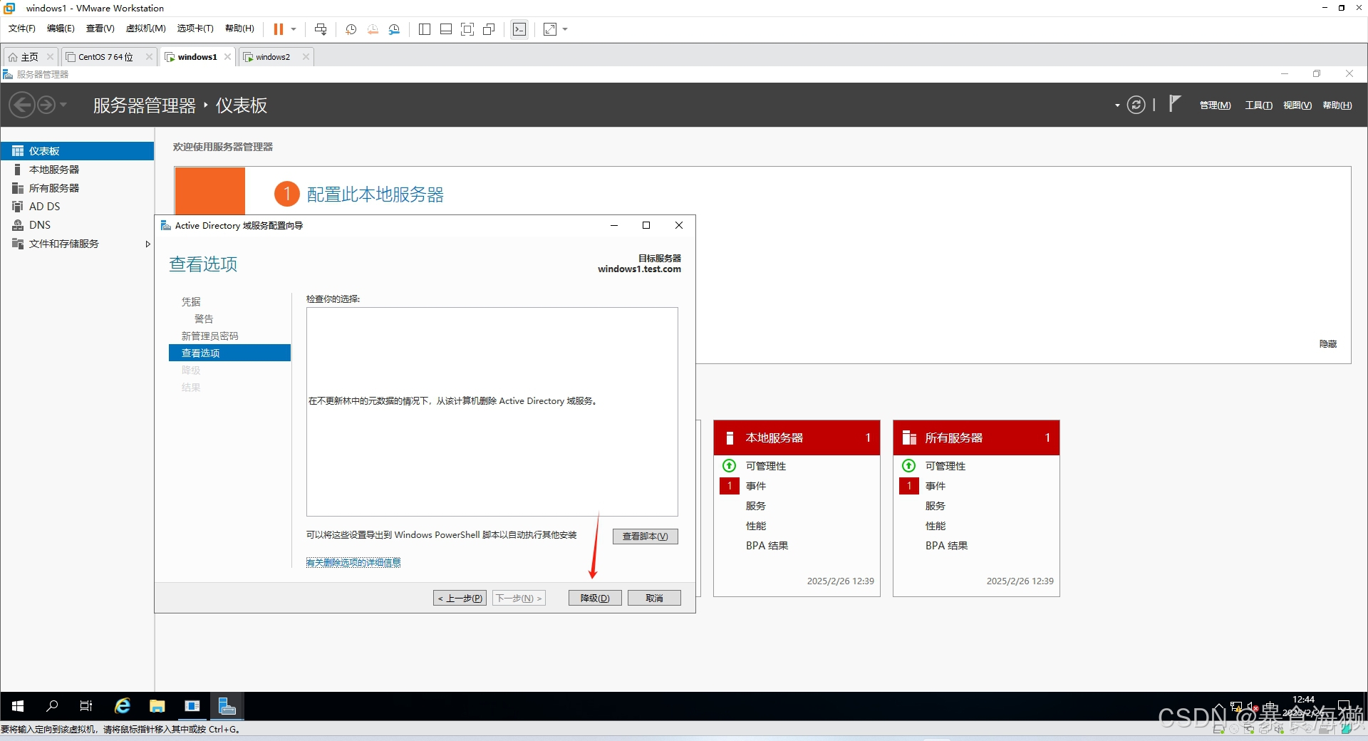Open the 视图(V) menu in Server Manager

coord(1297,105)
